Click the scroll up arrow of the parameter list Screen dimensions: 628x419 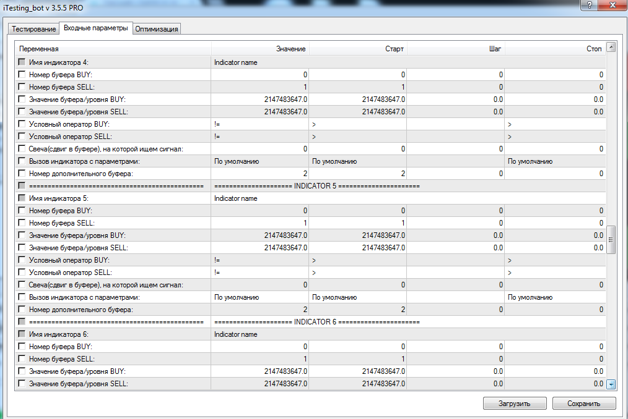[611, 48]
